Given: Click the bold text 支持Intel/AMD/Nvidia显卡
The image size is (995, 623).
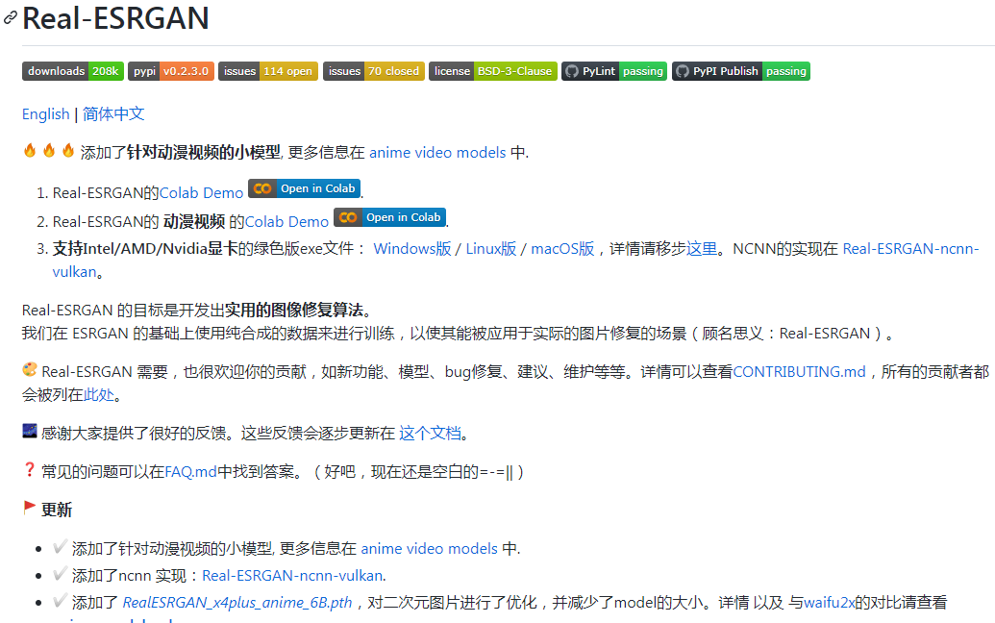Looking at the screenshot, I should tap(145, 249).
